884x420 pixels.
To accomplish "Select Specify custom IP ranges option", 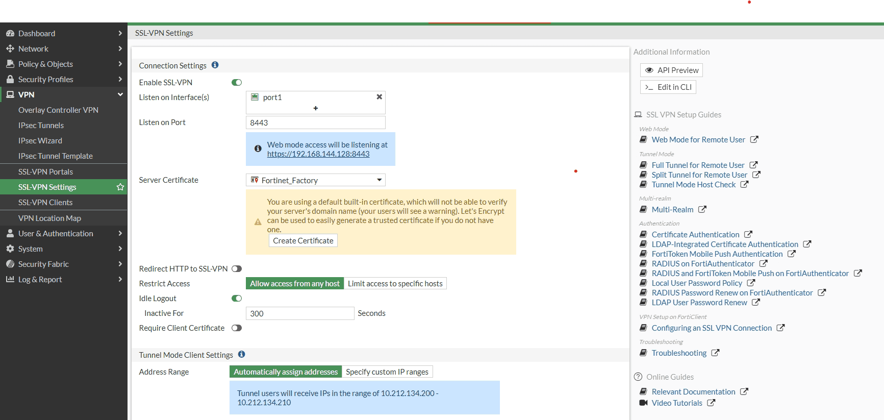I will pos(387,372).
